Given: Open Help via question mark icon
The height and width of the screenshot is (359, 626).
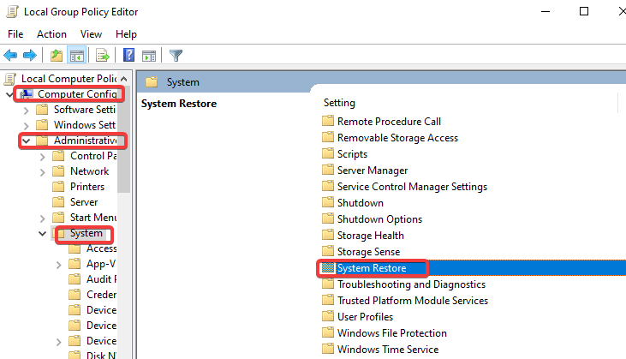Looking at the screenshot, I should tap(129, 55).
